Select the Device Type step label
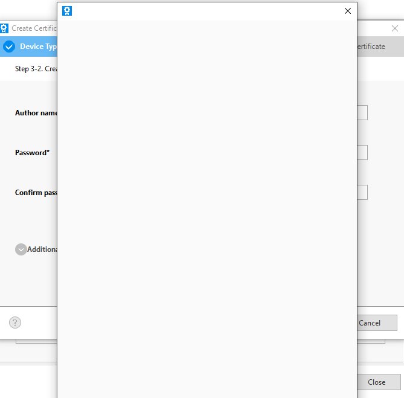 [x=38, y=47]
